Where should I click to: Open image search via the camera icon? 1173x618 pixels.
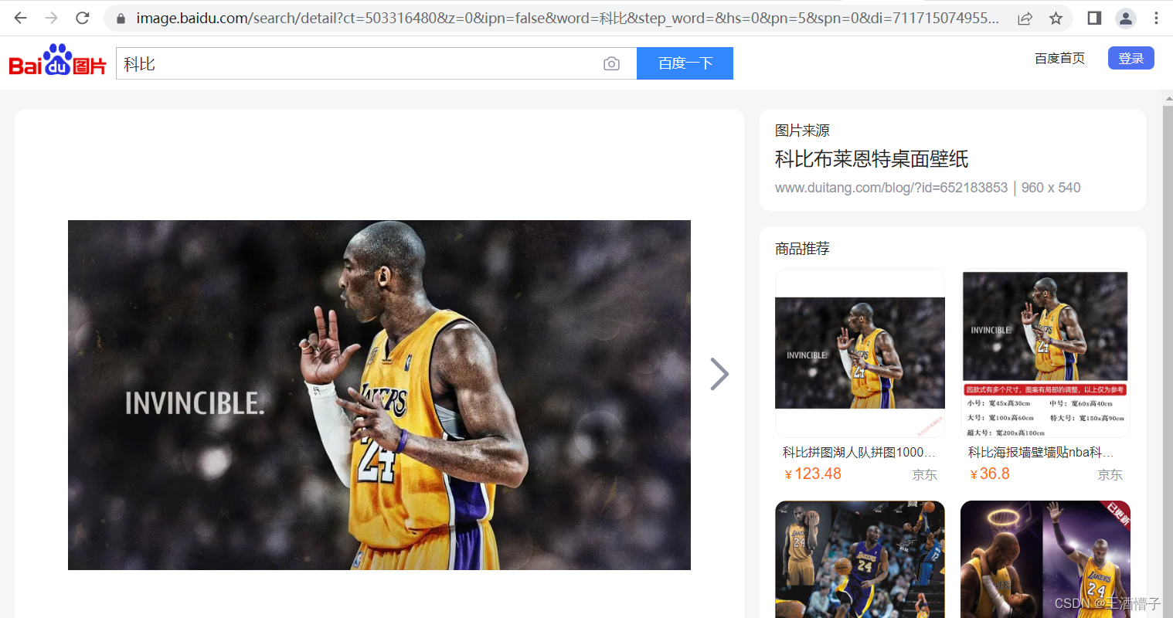coord(611,63)
